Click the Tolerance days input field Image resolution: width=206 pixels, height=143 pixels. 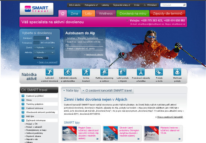coord(37,43)
